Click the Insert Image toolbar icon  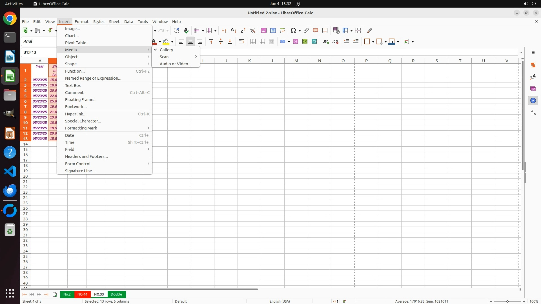click(x=264, y=30)
